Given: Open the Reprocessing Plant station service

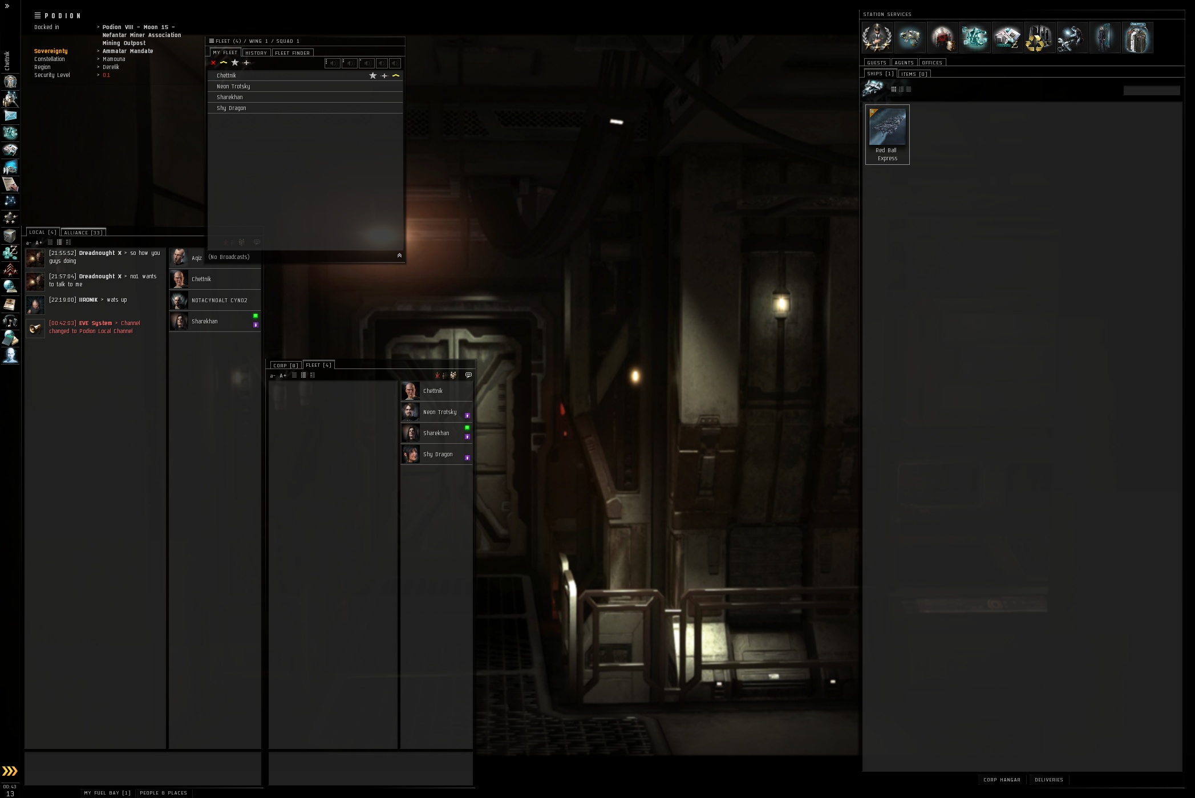Looking at the screenshot, I should pyautogui.click(x=1039, y=38).
